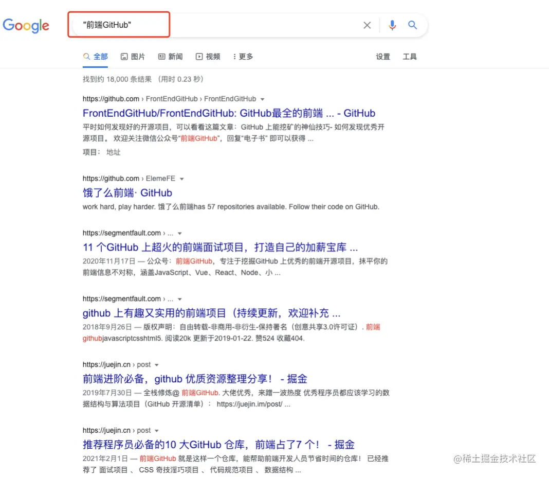The height and width of the screenshot is (477, 549).
Task: Open the 更多 menu
Action: [x=243, y=57]
